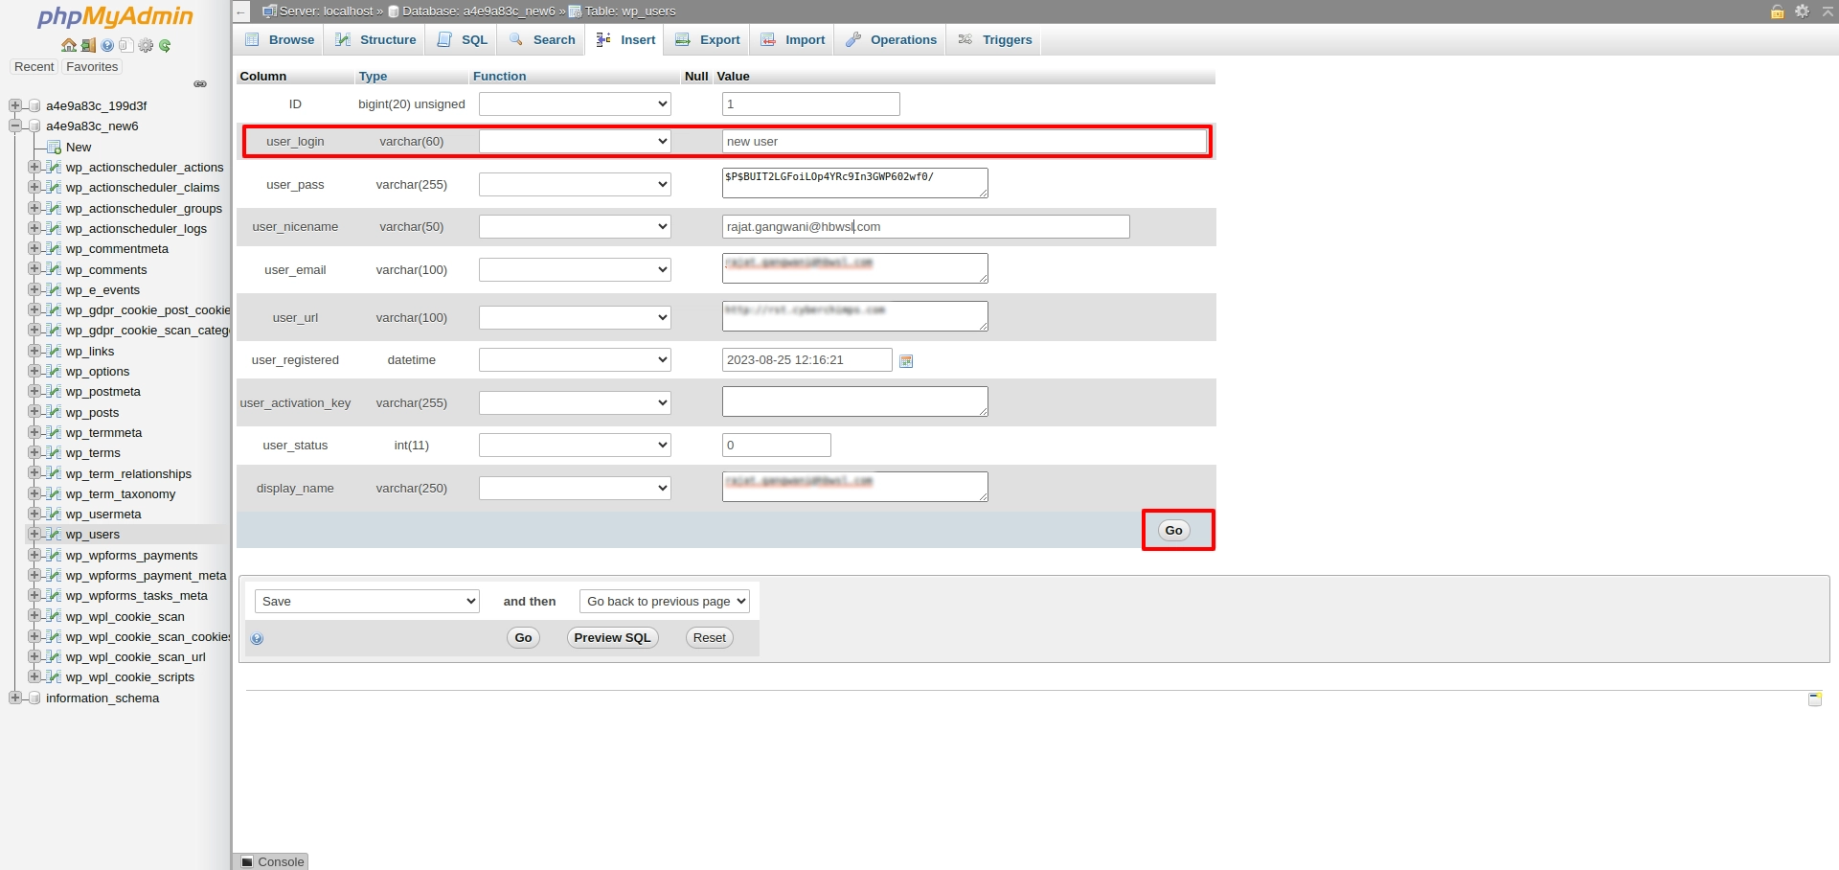Click the wp_usermeta table icon in the tree
1839x870 pixels.
54,514
